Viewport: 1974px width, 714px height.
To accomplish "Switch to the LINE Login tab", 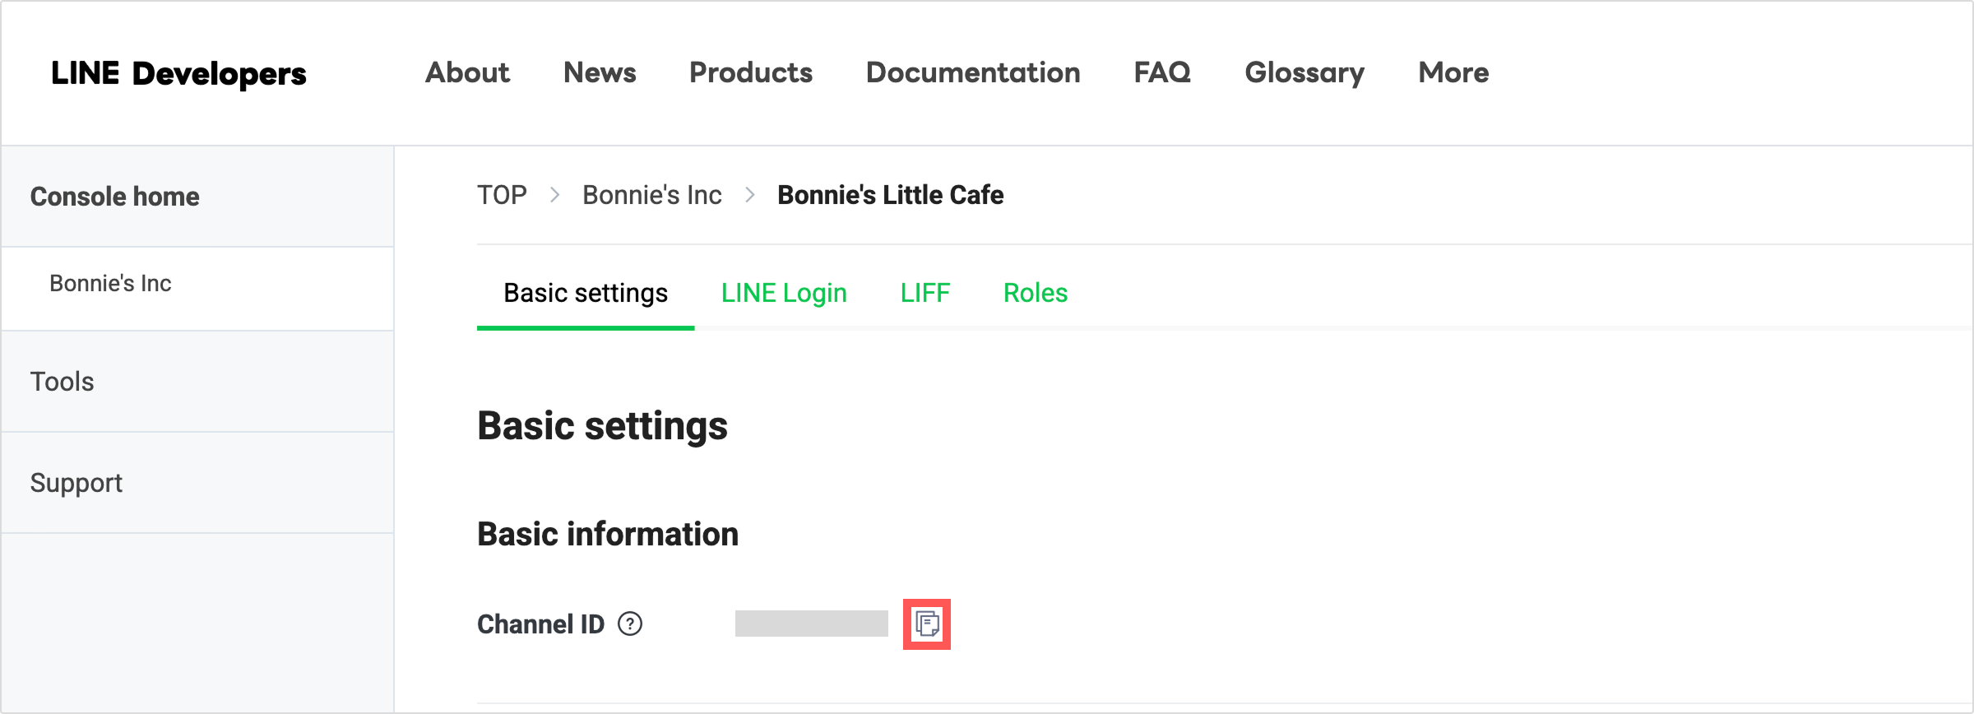I will pyautogui.click(x=784, y=293).
